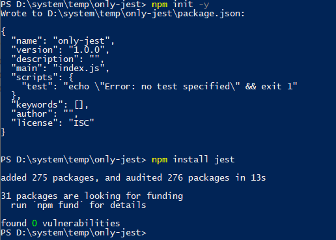Click the "index.js" main value
Viewport: 336px width, 240px height.
pyautogui.click(x=79, y=68)
